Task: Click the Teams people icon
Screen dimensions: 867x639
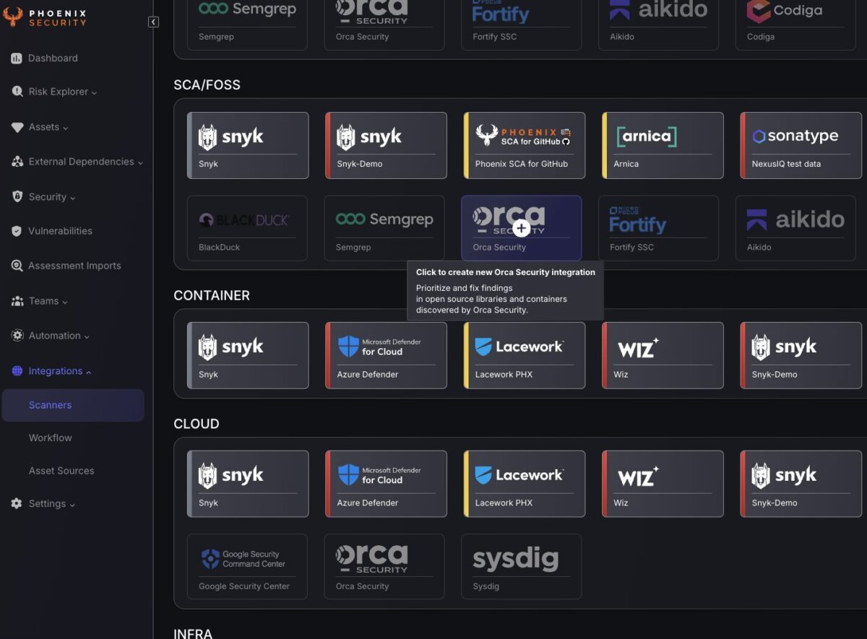Action: (x=17, y=301)
